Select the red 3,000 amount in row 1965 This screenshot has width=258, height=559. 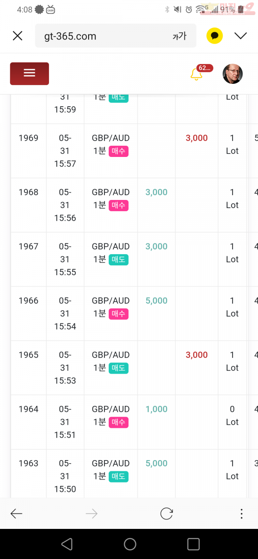[197, 355]
